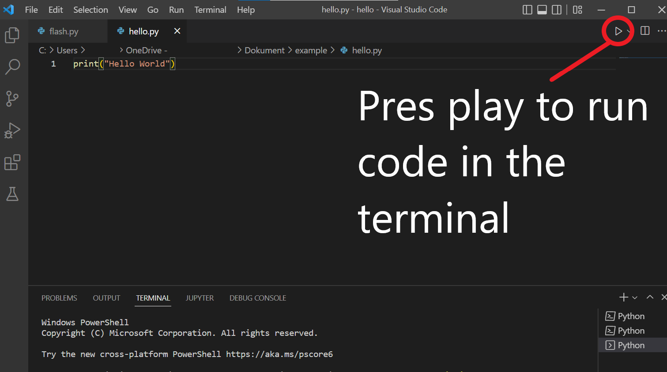Viewport: 667px width, 372px height.
Task: Toggle the secondary side bar layout button
Action: click(557, 10)
